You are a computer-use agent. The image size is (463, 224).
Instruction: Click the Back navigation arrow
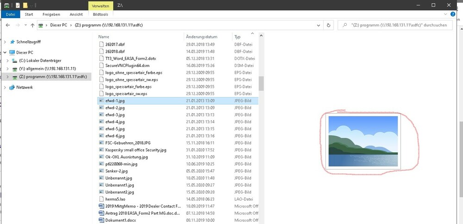coord(8,25)
